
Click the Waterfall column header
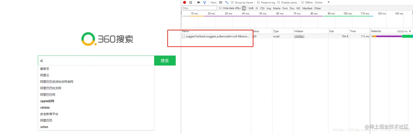coord(391,31)
